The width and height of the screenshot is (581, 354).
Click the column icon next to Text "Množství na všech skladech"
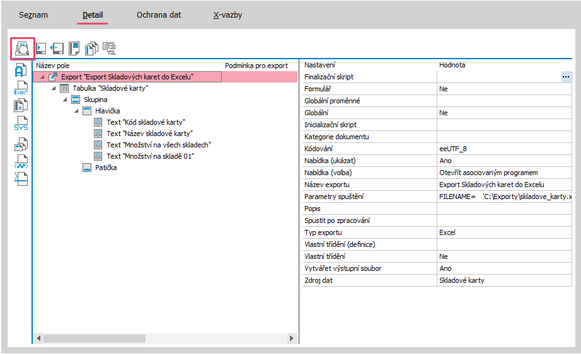[x=98, y=145]
